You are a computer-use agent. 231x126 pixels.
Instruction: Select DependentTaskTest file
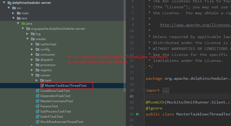coord(55,96)
